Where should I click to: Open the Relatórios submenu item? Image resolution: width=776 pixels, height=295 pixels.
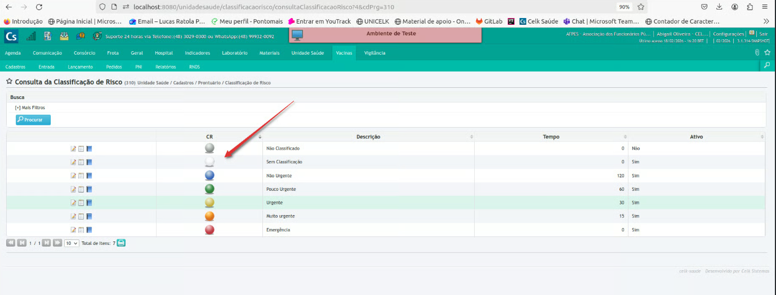(x=166, y=66)
